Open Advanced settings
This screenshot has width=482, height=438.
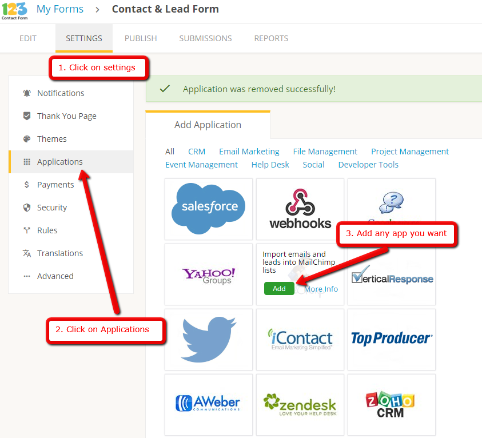pos(71,276)
